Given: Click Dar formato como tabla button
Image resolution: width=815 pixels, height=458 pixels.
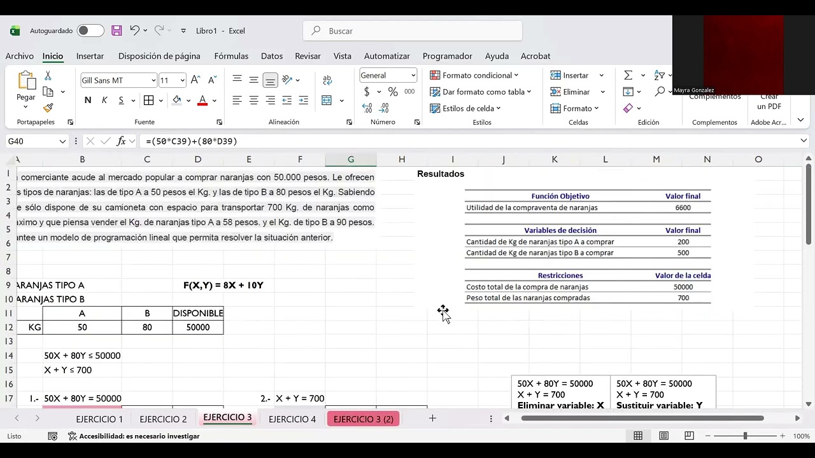Looking at the screenshot, I should (x=481, y=92).
